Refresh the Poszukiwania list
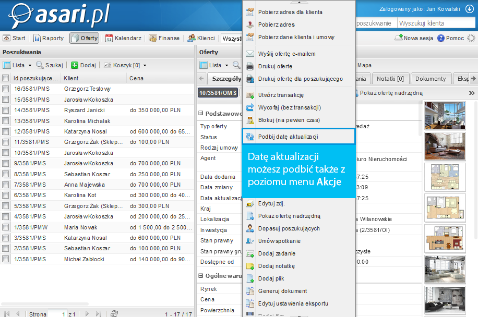 tap(114, 314)
